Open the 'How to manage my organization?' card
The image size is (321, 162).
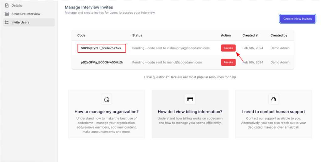(107, 114)
